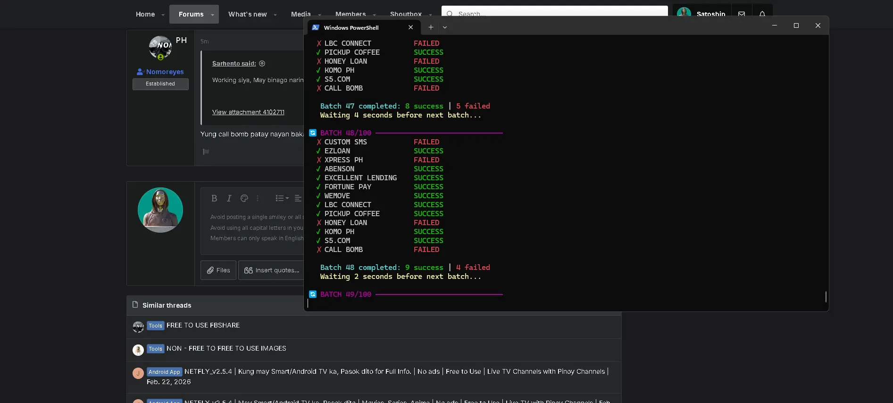Toggle italic formatting in the reply editor

tap(229, 198)
